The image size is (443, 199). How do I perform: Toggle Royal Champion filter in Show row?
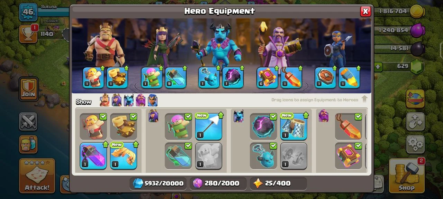coord(153,100)
